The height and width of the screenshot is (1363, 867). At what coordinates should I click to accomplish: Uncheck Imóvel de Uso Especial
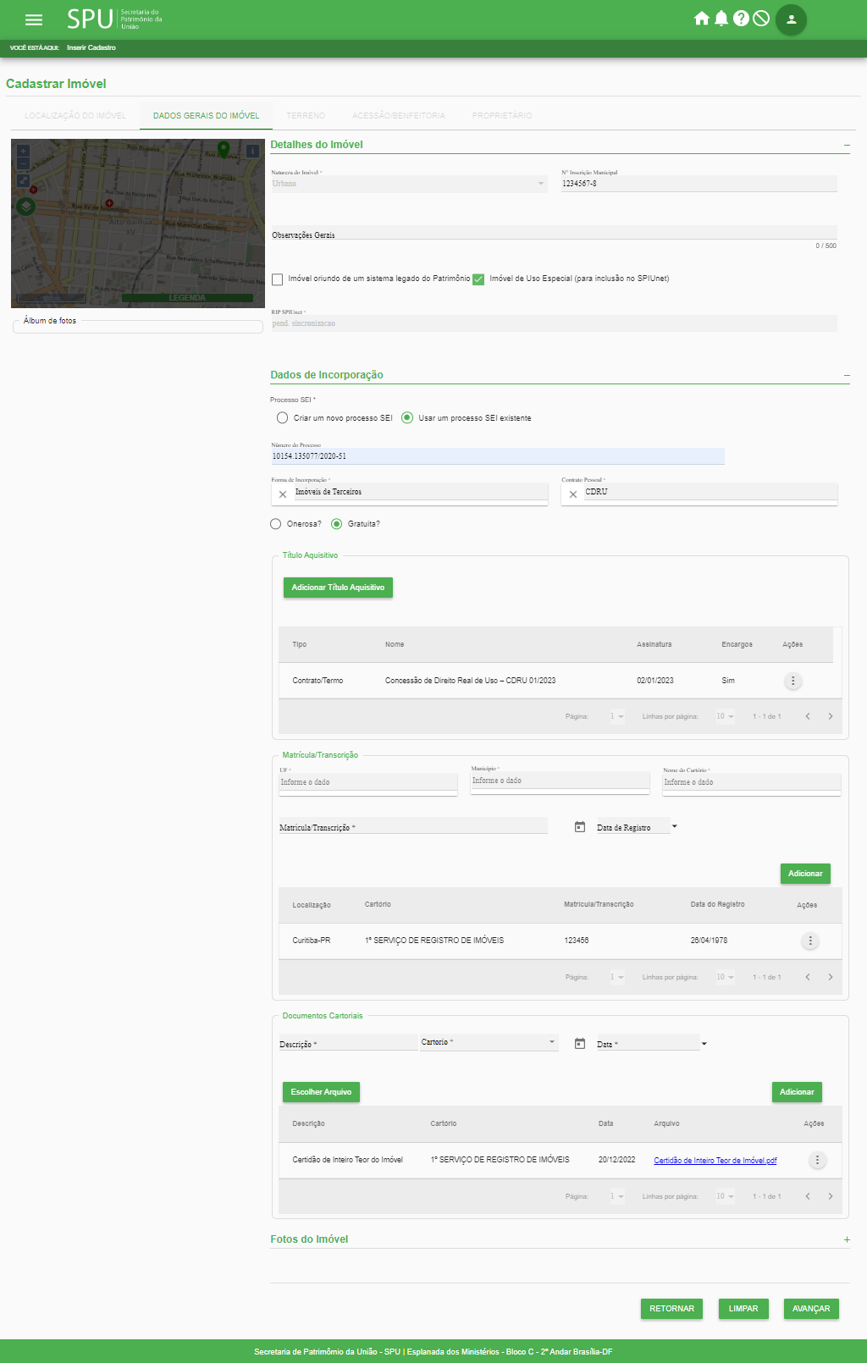pos(478,279)
